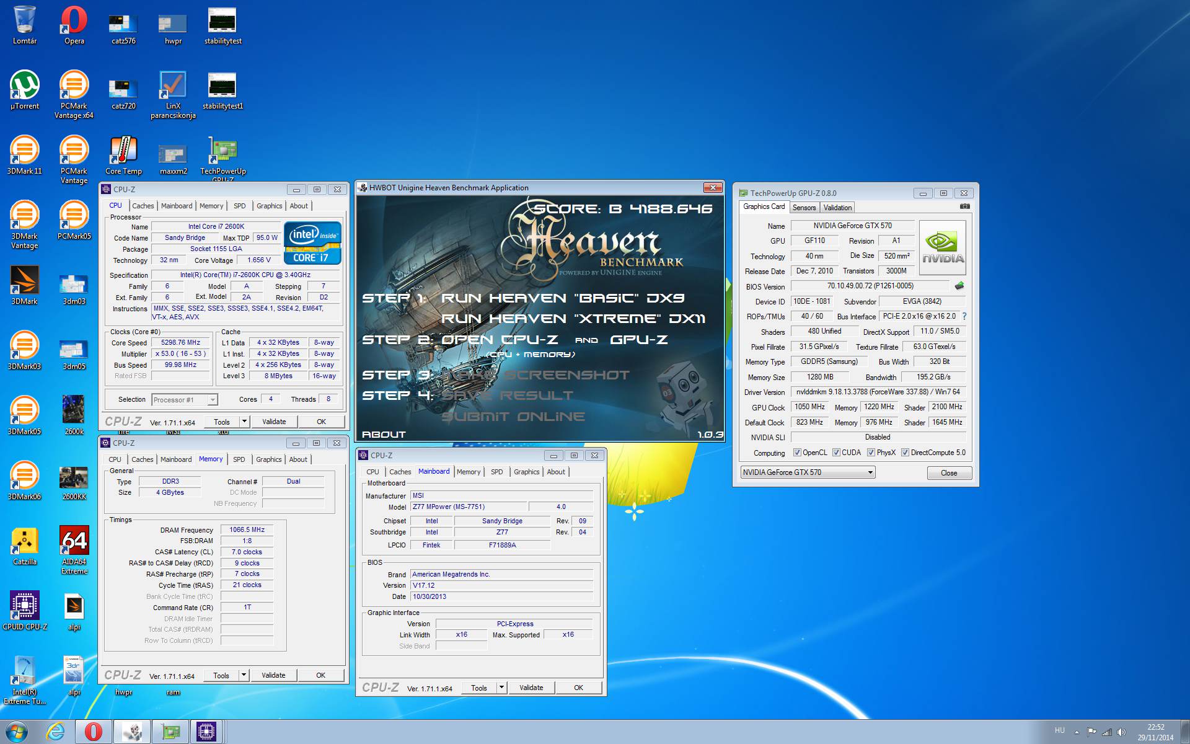Launch the Catzilla desktop icon

point(24,546)
